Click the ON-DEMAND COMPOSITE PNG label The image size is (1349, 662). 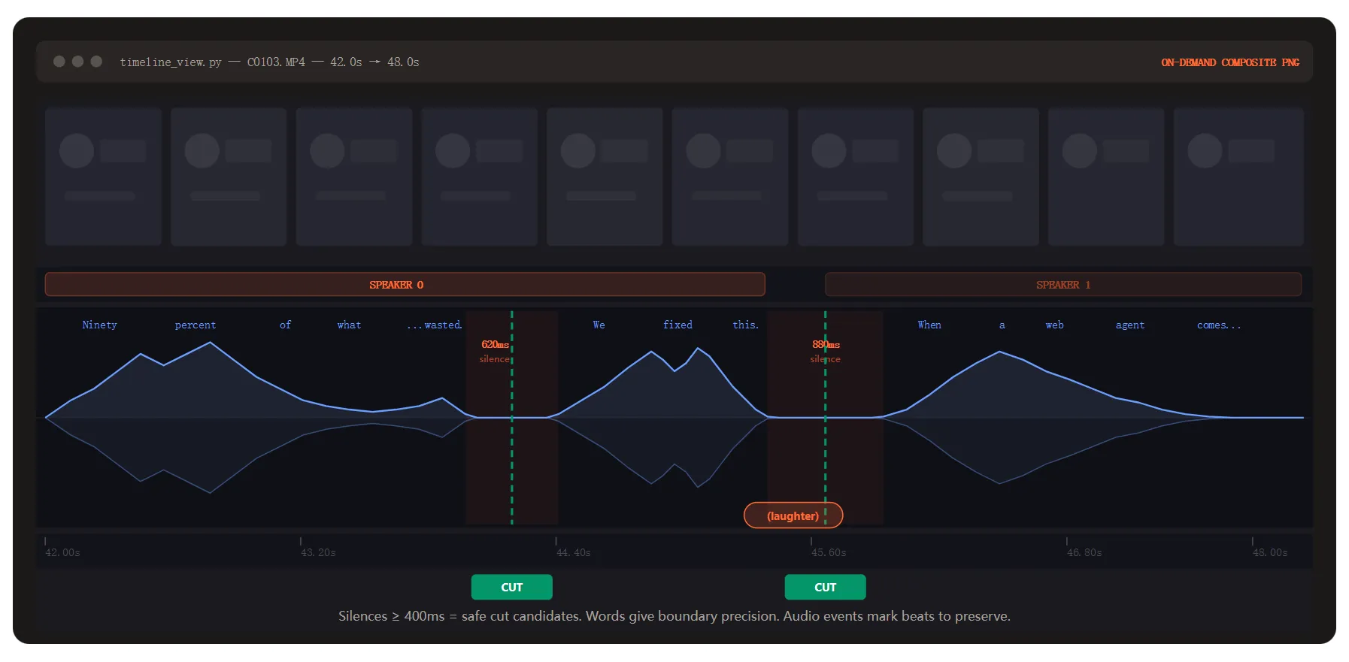point(1229,62)
